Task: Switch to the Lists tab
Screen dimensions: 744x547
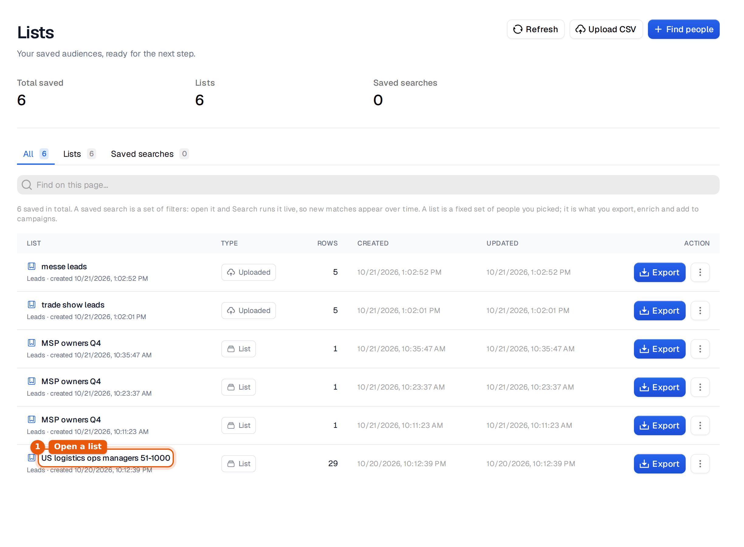Action: tap(79, 154)
